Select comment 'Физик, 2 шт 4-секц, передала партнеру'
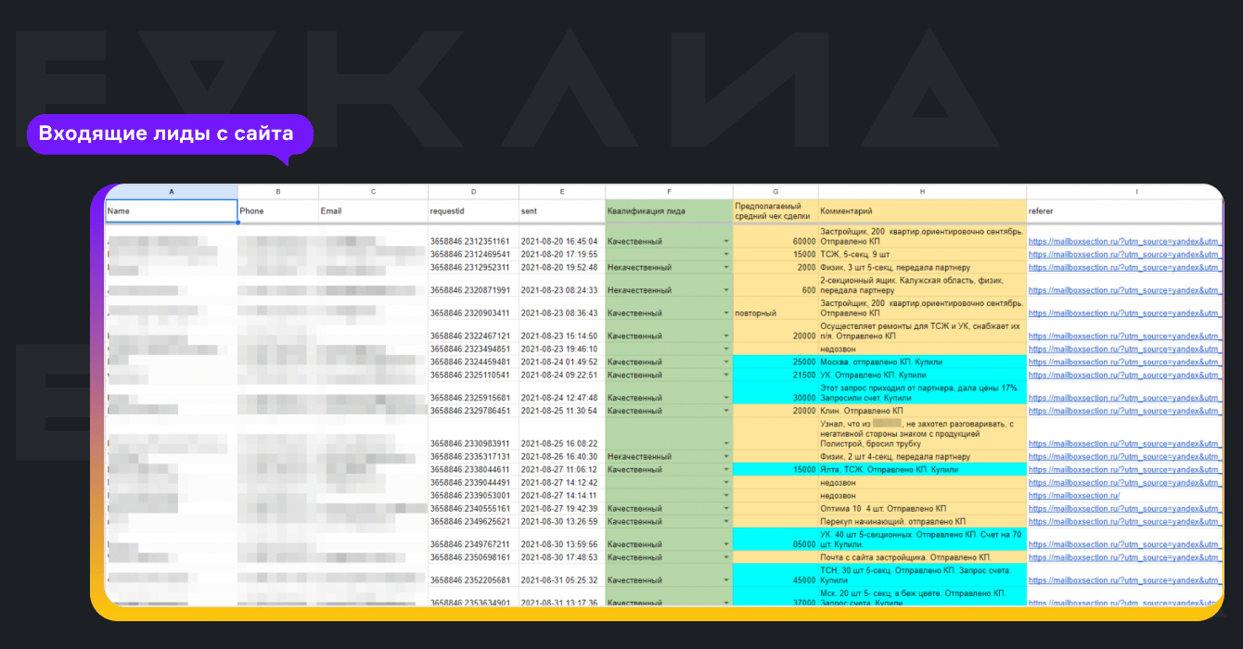Image resolution: width=1243 pixels, height=649 pixels. point(922,457)
